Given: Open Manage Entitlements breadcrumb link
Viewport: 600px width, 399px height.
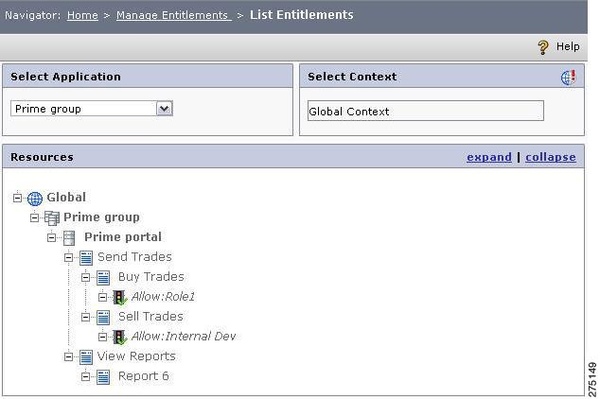Looking at the screenshot, I should pyautogui.click(x=174, y=15).
